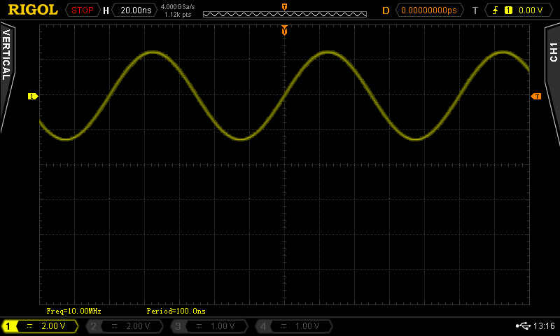Click the 4.000GSa/s sample rate readout
This screenshot has height=336, width=560.
tap(178, 6)
